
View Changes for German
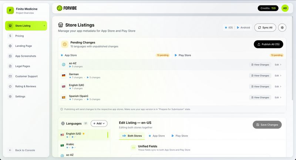pos(260,76)
